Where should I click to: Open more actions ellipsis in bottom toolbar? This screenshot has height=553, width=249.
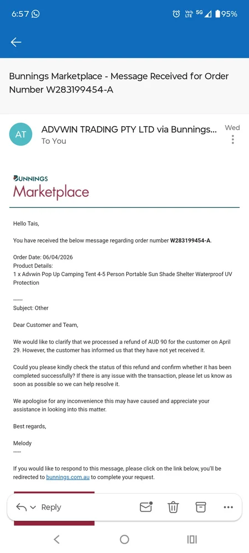(x=229, y=507)
